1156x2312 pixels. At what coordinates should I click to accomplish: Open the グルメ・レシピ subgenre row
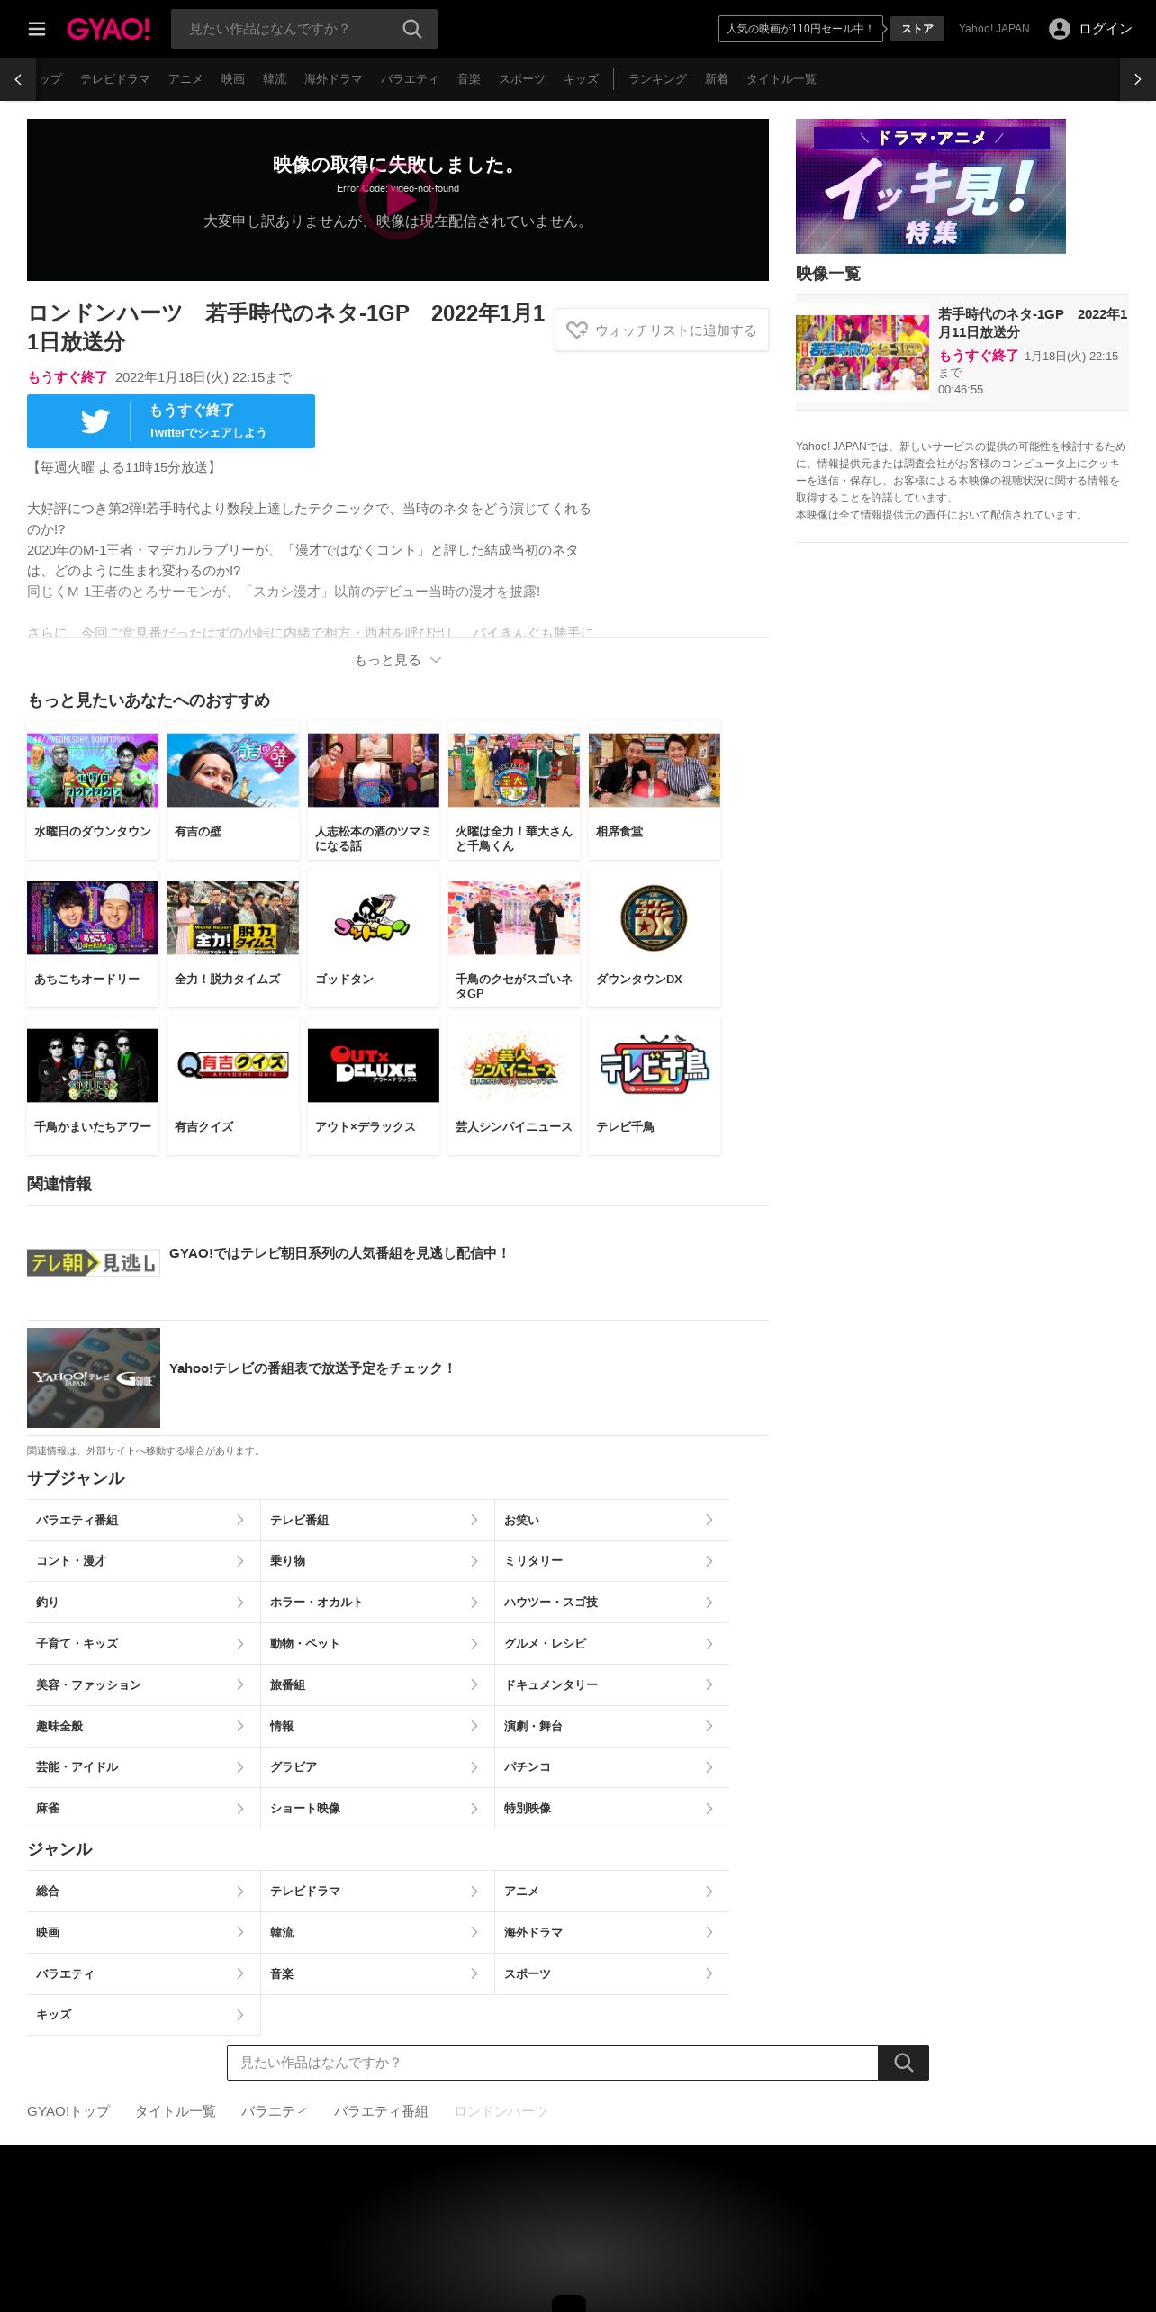[612, 1644]
